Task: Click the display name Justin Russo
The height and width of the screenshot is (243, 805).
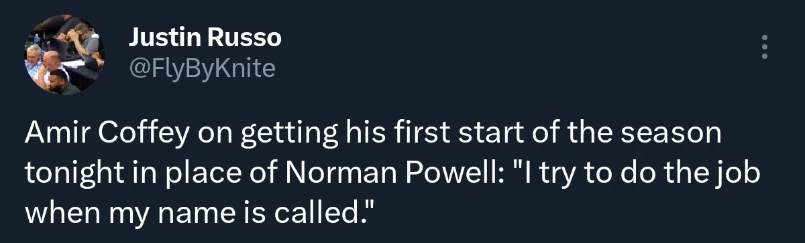Action: point(205,39)
